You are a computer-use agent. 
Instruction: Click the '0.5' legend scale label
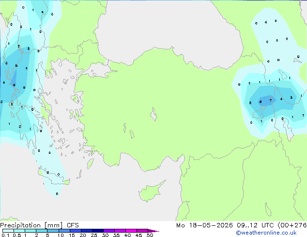point(16,235)
